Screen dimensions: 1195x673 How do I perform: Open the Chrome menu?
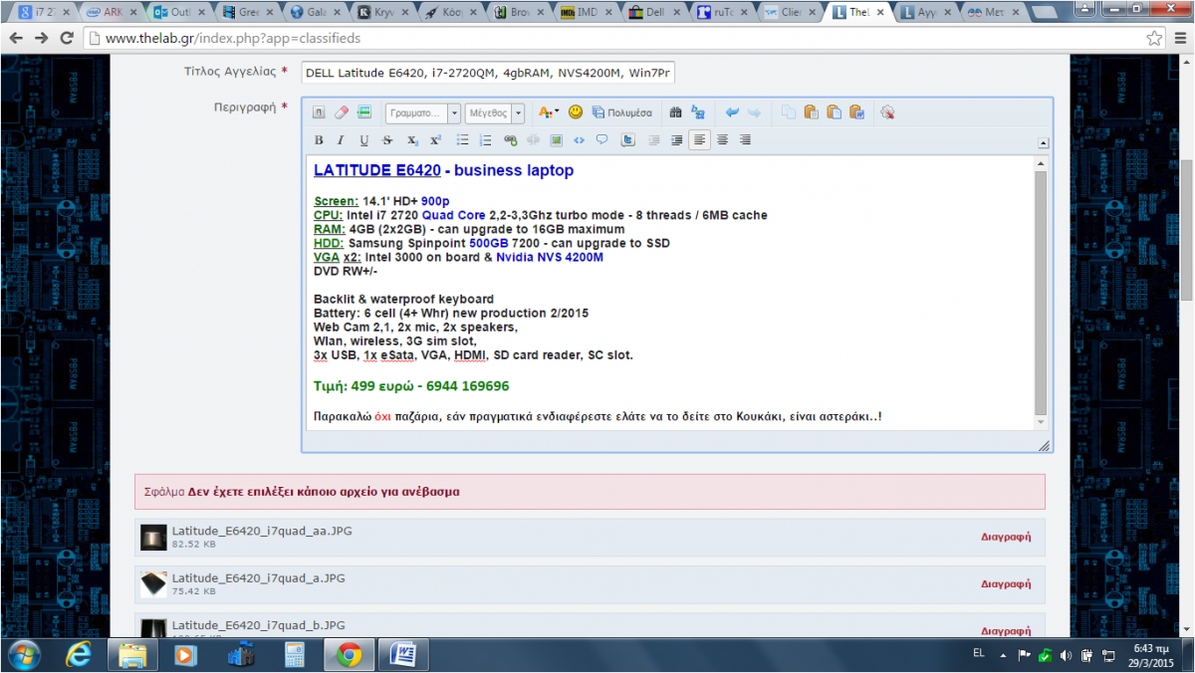pos(1179,38)
